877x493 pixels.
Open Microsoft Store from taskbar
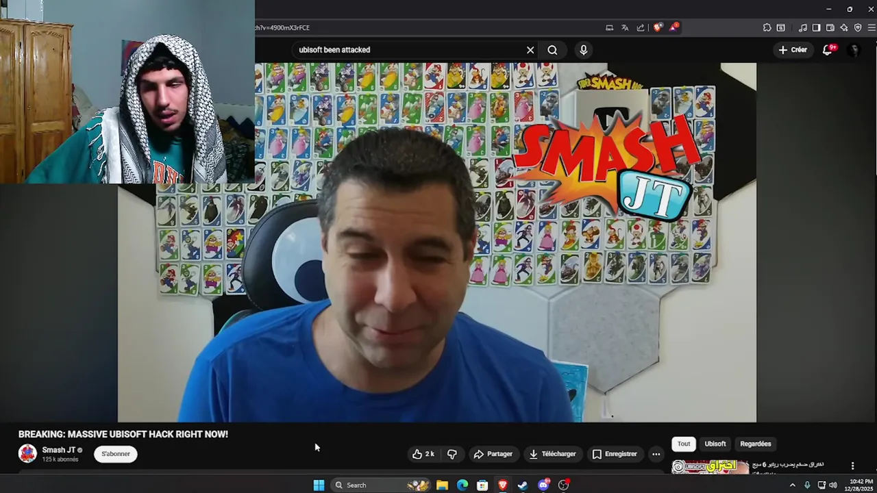tap(482, 485)
